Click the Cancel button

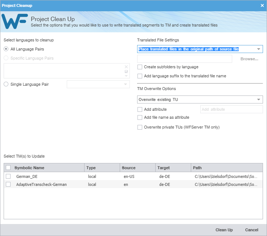[x=251, y=230]
